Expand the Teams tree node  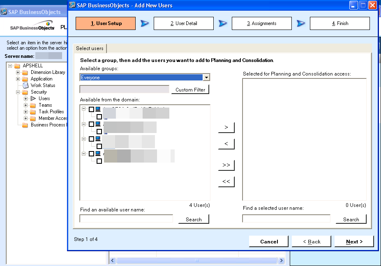(25, 105)
